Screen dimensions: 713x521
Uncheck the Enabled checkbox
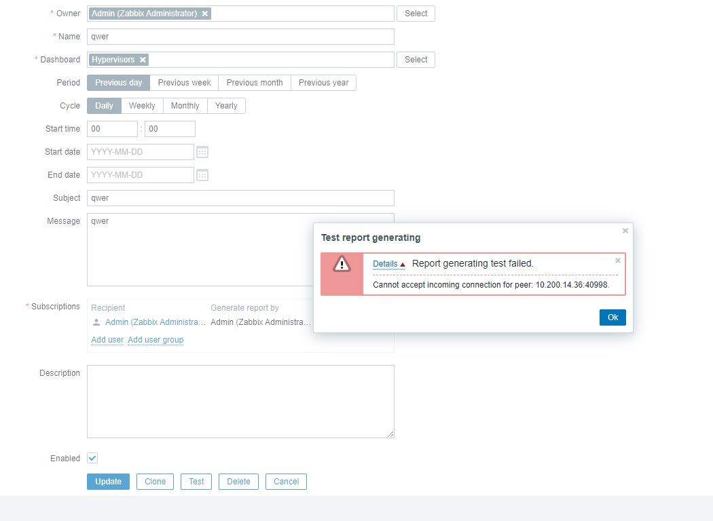point(92,458)
